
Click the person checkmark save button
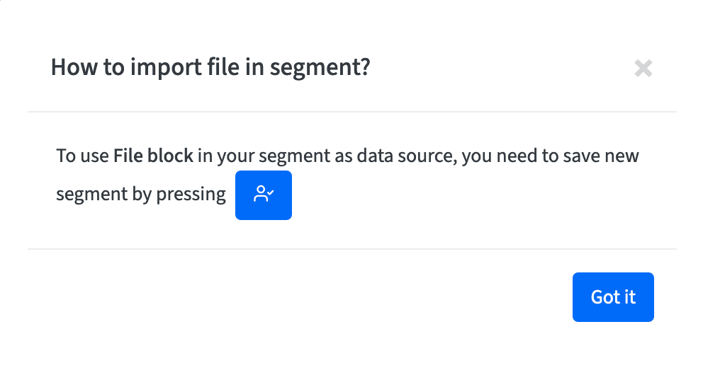click(263, 195)
